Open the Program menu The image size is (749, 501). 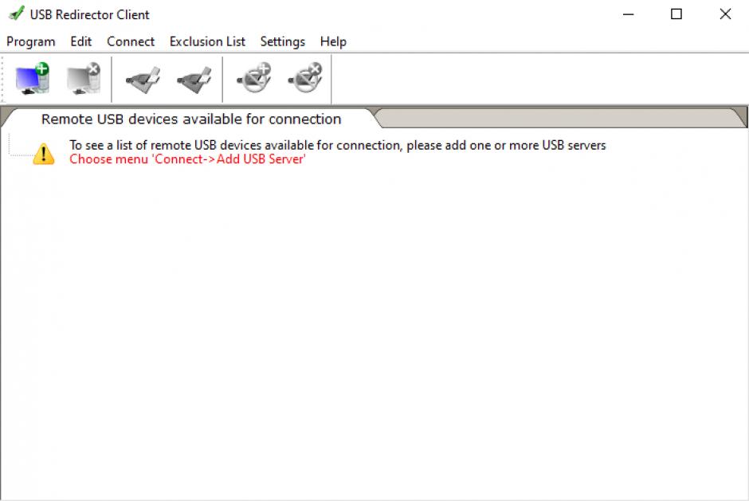(31, 42)
